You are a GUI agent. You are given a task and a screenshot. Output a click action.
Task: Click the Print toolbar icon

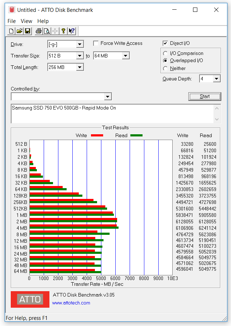pyautogui.click(x=39, y=31)
